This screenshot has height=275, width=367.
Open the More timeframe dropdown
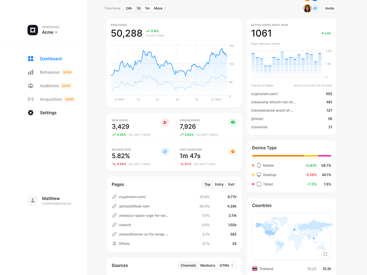click(159, 8)
